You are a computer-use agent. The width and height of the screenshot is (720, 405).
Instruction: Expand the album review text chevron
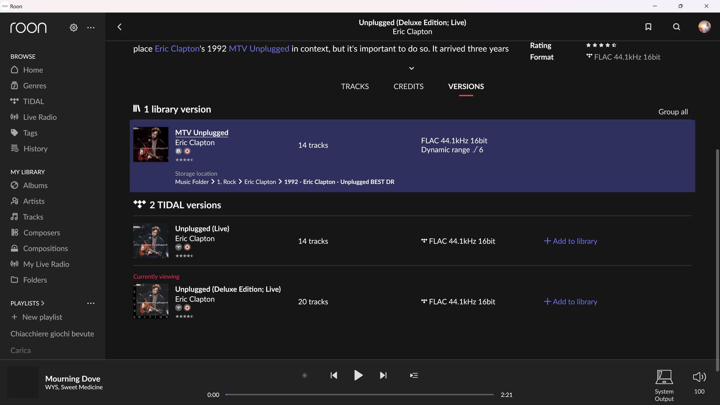pos(411,68)
